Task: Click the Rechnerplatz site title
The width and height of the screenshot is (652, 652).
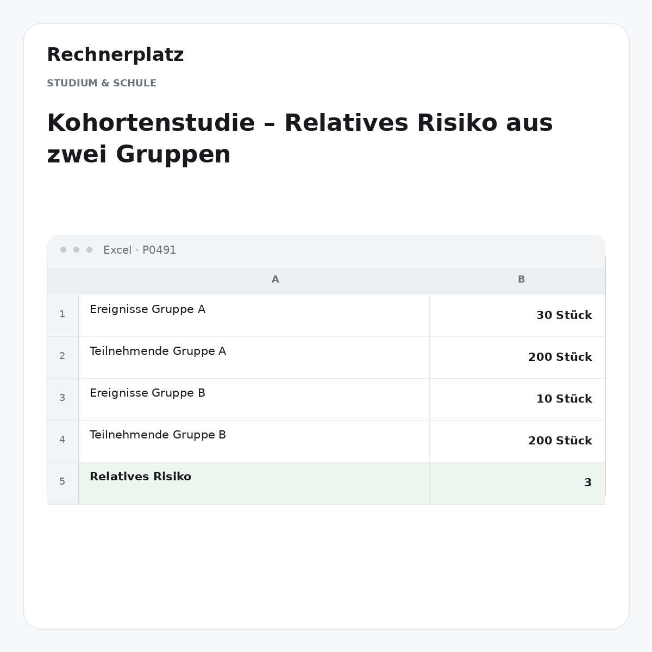Action: (x=115, y=55)
